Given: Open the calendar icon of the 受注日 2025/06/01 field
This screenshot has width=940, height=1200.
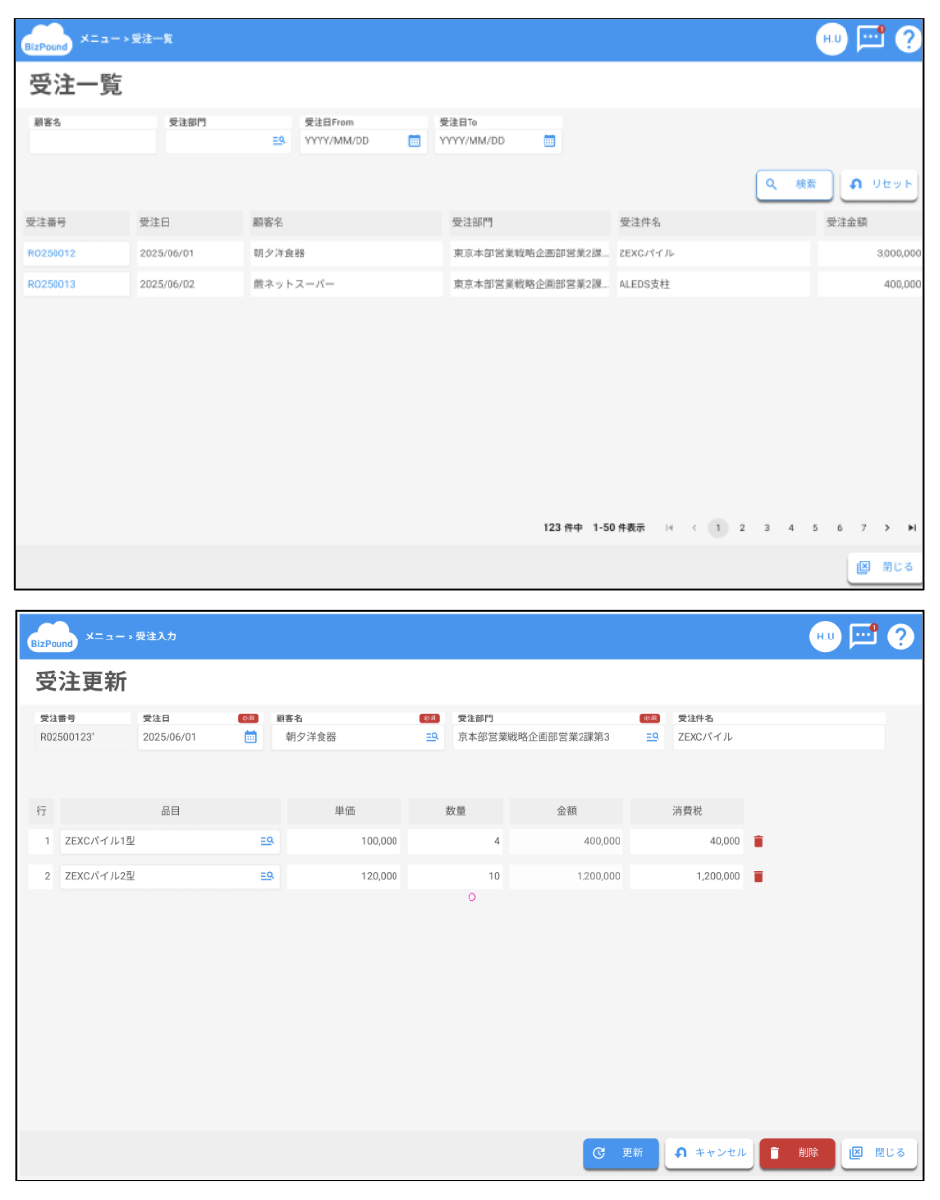Looking at the screenshot, I should click(250, 737).
